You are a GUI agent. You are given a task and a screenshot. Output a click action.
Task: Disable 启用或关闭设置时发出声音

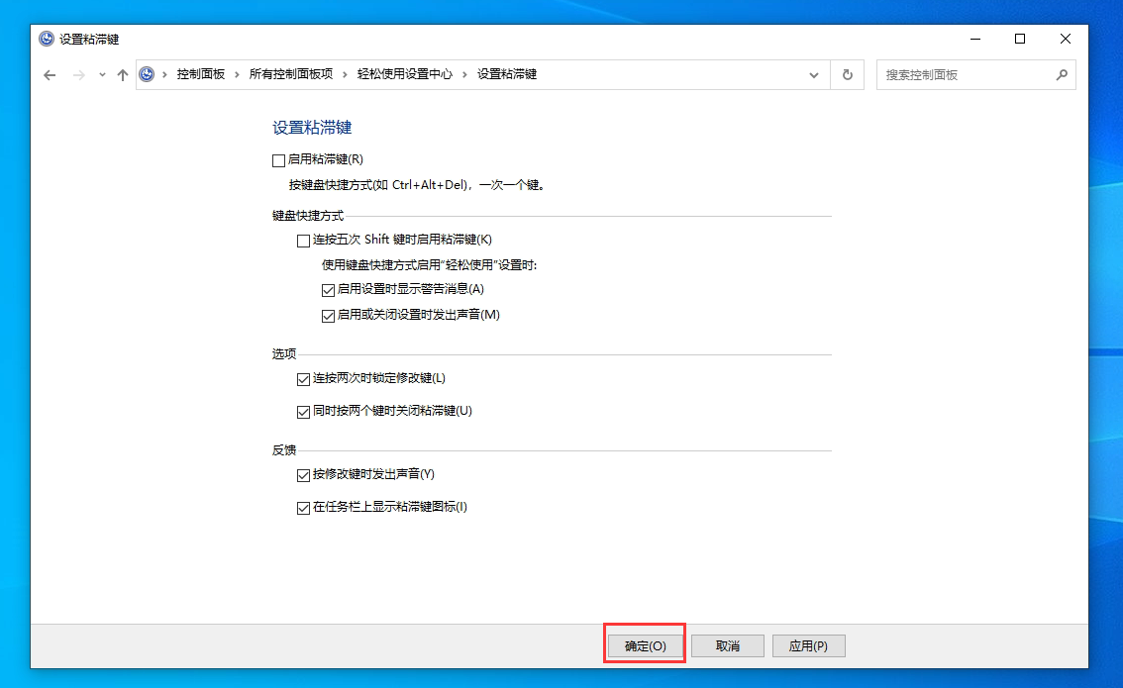(327, 315)
